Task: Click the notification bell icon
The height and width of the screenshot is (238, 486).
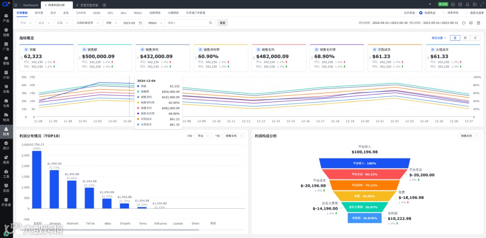Action: 468,4
